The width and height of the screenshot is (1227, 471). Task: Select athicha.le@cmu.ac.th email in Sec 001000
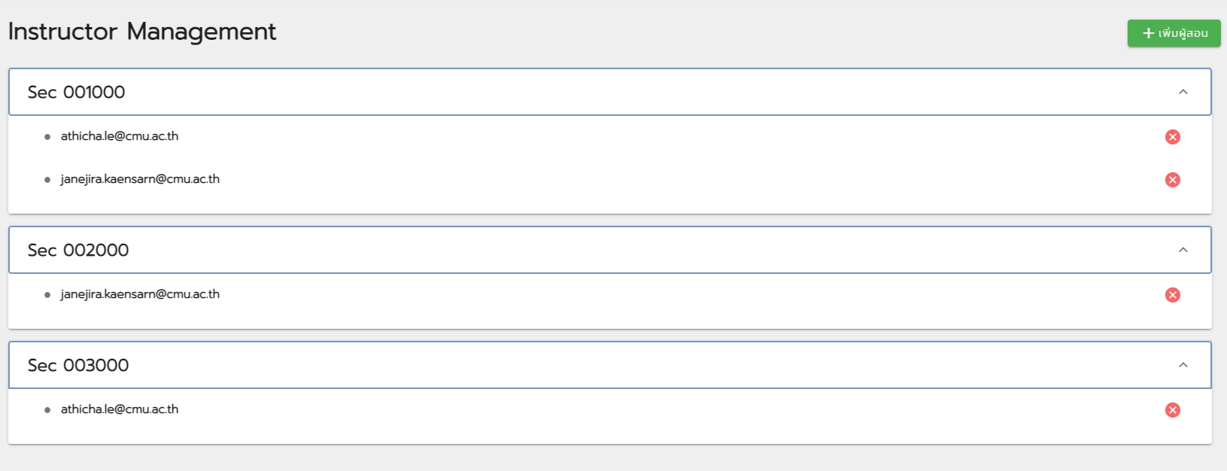point(120,136)
